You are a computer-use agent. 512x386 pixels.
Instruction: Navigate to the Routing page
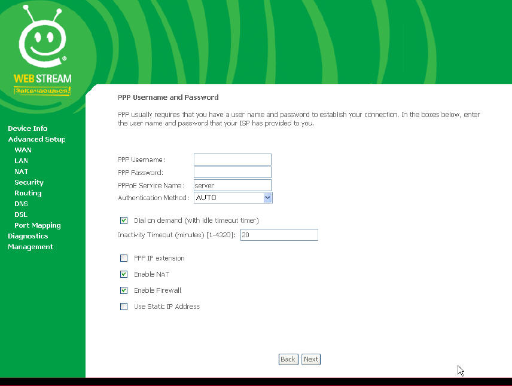coord(28,193)
